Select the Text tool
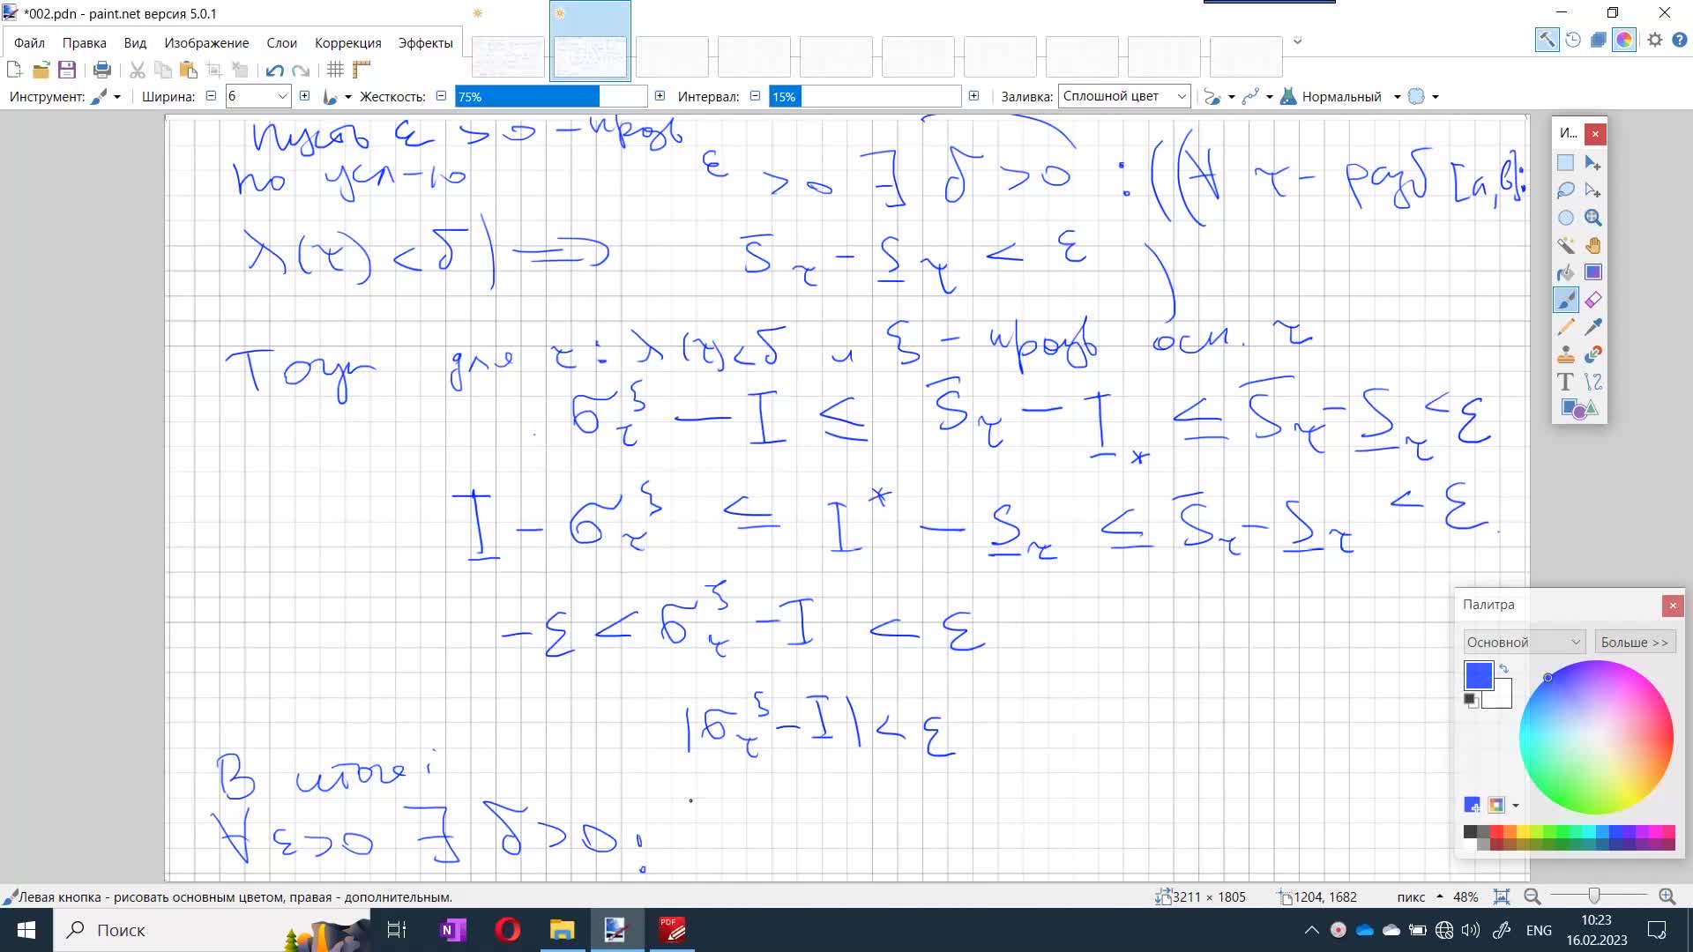Viewport: 1693px width, 952px height. [1565, 382]
